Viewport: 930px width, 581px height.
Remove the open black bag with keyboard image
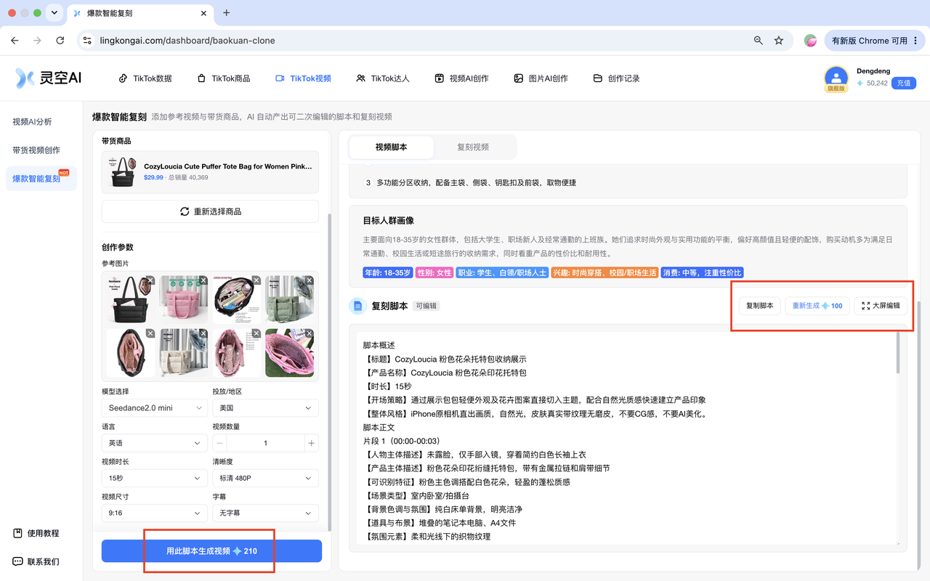coord(256,280)
